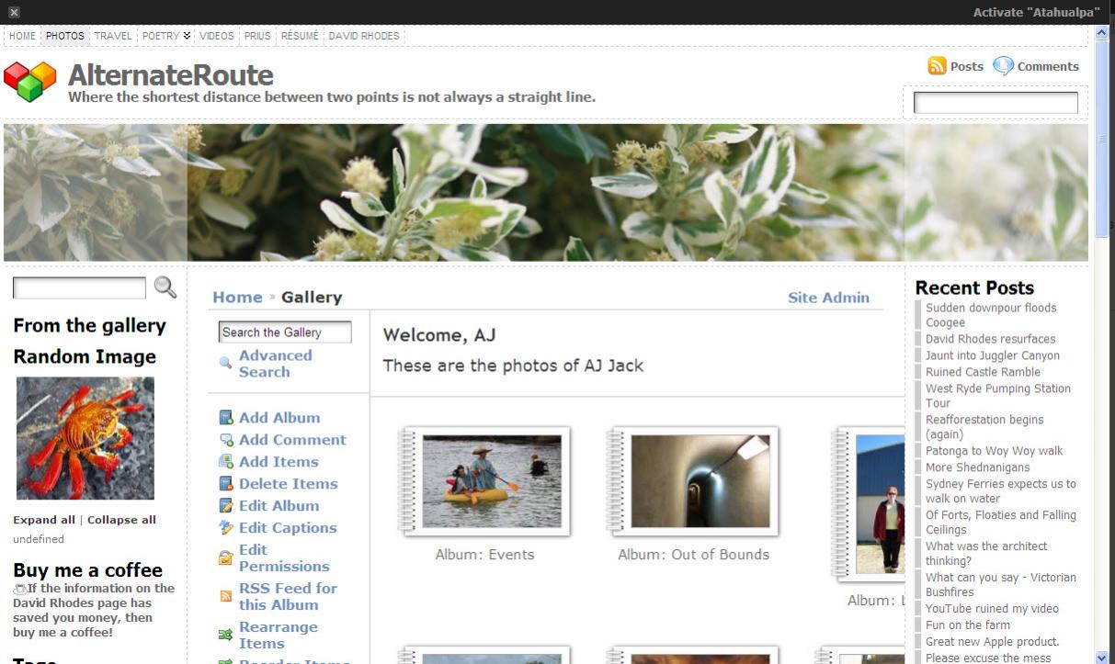The image size is (1115, 664).
Task: Open the Home navigation tab
Action: click(23, 36)
